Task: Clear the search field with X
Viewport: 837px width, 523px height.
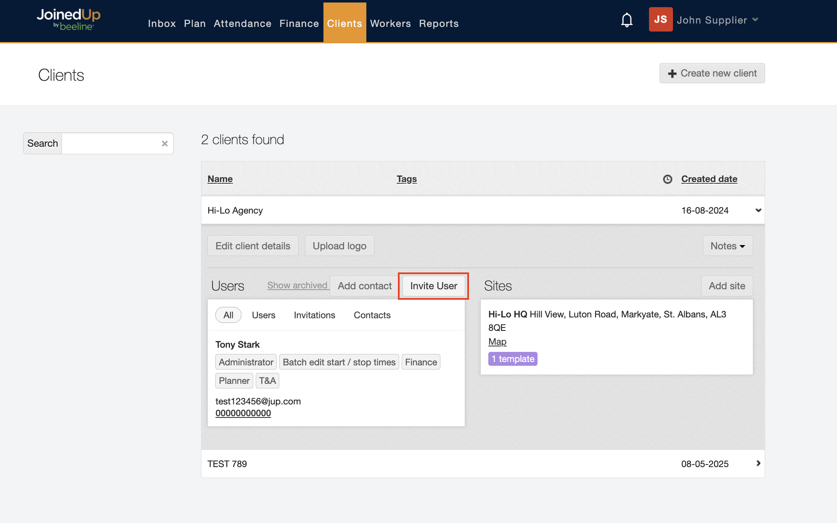Action: pyautogui.click(x=165, y=143)
